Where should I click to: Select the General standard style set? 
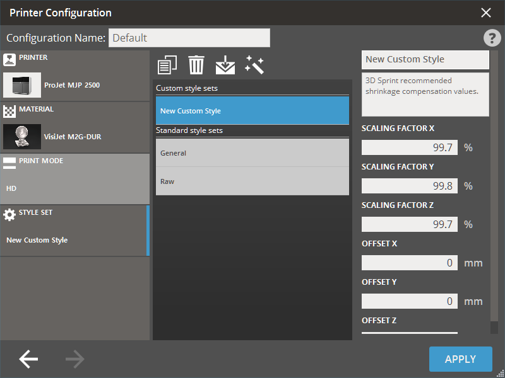252,153
